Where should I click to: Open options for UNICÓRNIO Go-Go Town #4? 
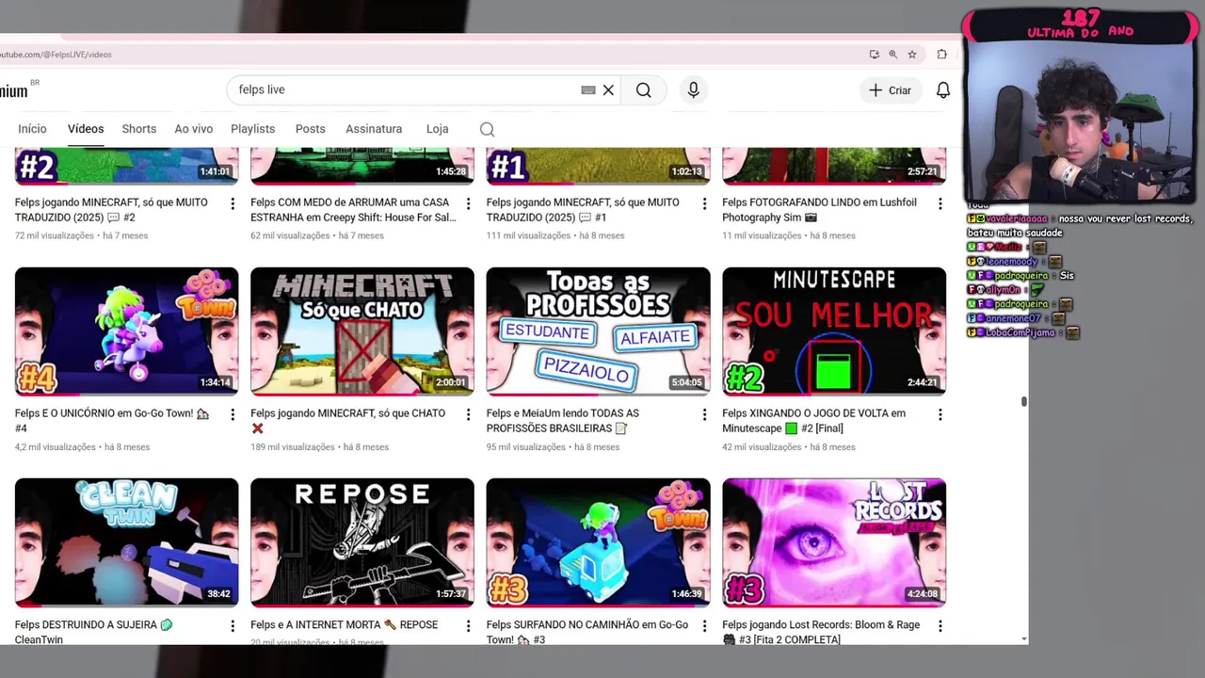(233, 414)
